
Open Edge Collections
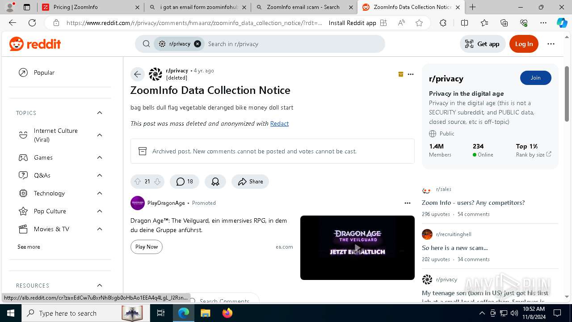tap(504, 23)
